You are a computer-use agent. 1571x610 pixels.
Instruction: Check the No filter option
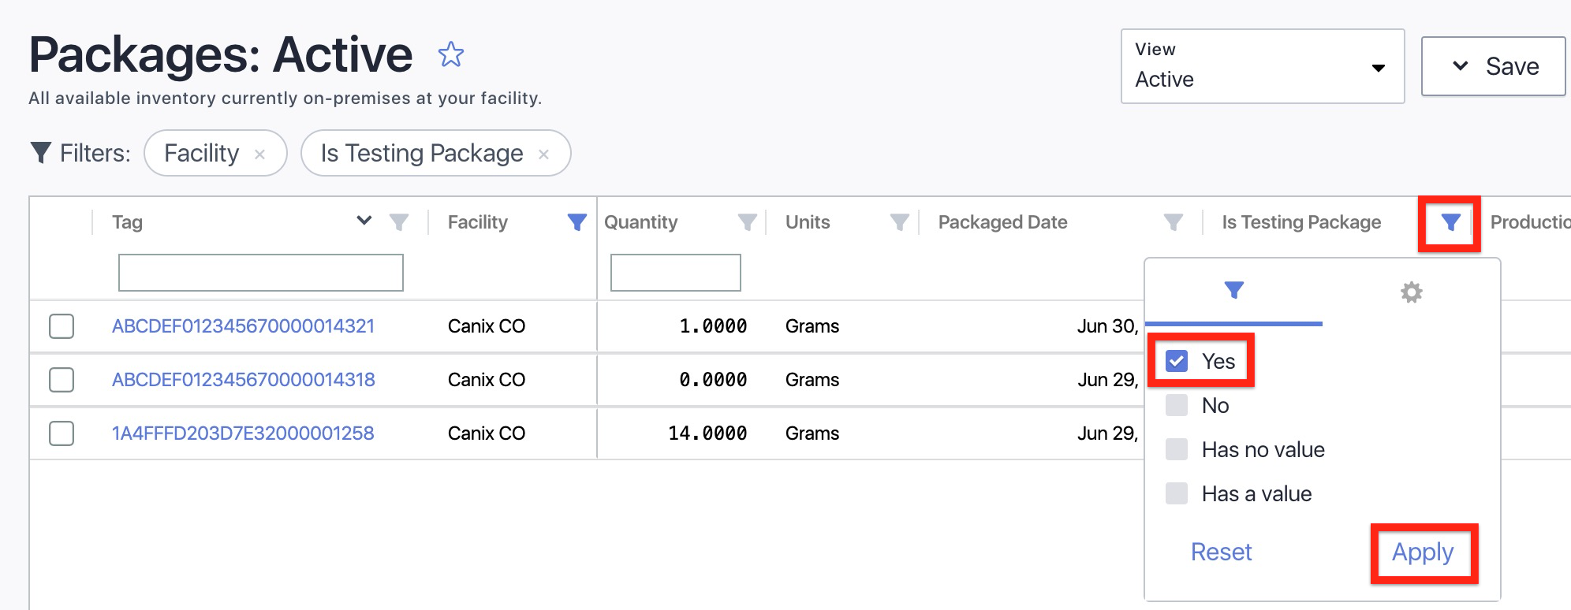click(1177, 405)
